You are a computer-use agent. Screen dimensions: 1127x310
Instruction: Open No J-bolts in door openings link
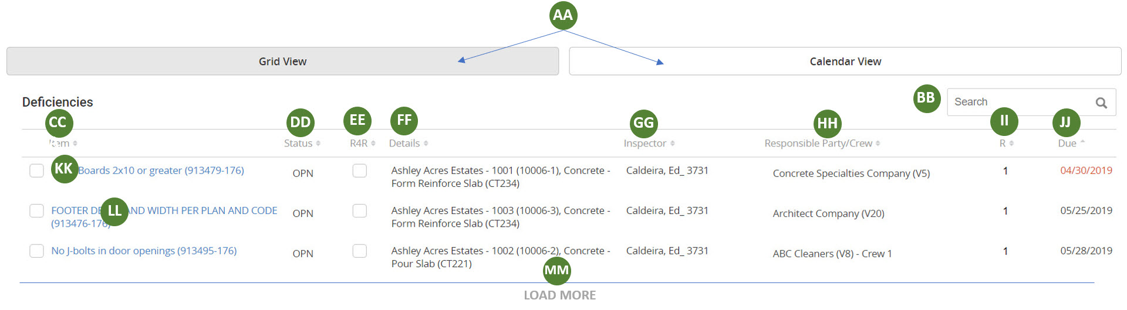(144, 251)
